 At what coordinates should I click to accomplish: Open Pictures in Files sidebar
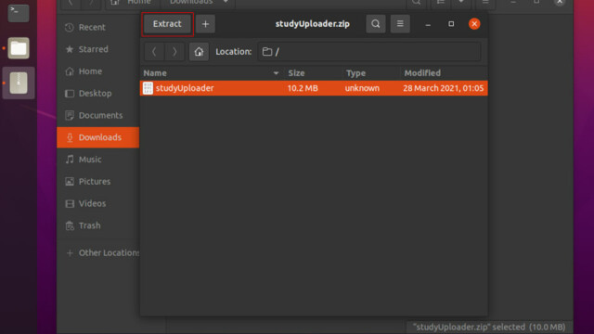click(97, 182)
